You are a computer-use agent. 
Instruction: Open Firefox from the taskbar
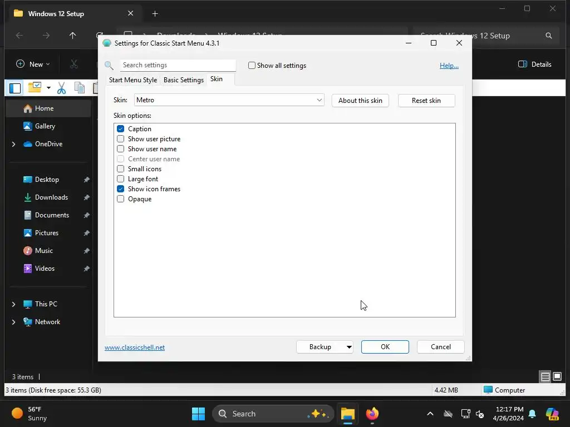(x=372, y=414)
